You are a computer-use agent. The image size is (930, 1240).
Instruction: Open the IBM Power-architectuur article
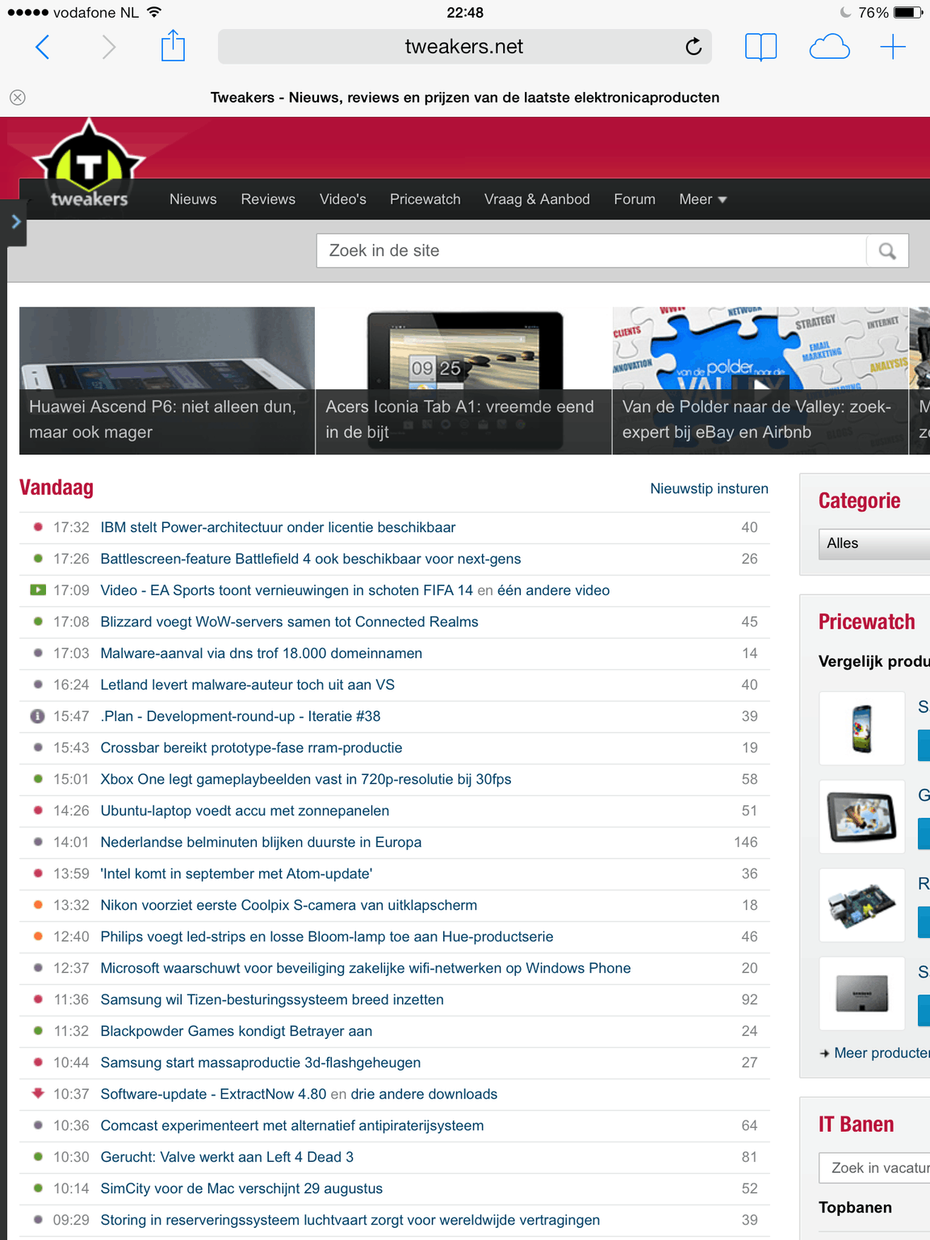click(x=279, y=527)
